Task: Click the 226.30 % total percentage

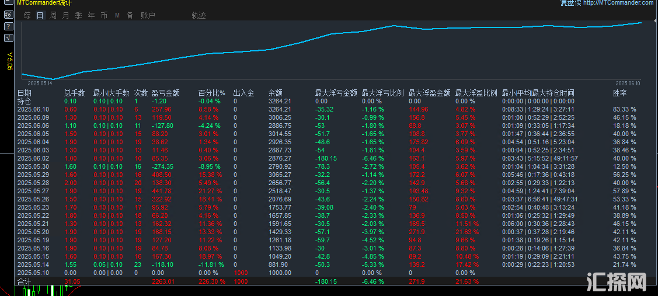Action: [211, 281]
